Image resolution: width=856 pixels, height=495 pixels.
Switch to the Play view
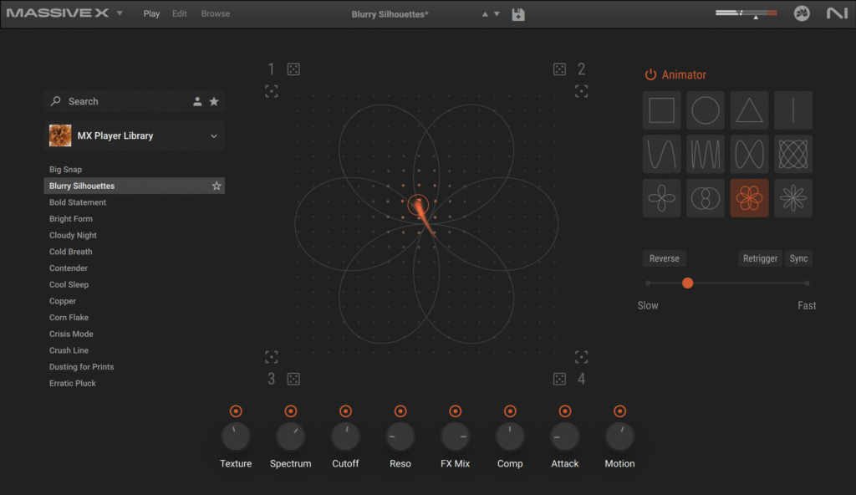pos(151,13)
